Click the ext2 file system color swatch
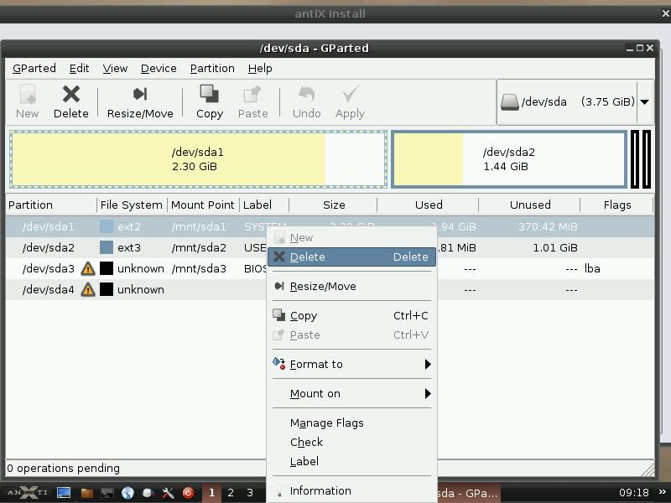The width and height of the screenshot is (671, 503). (107, 226)
